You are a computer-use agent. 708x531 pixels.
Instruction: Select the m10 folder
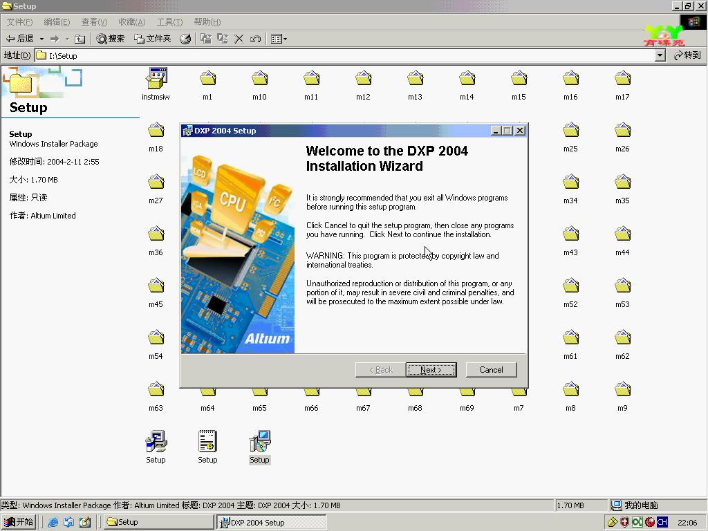tap(260, 84)
